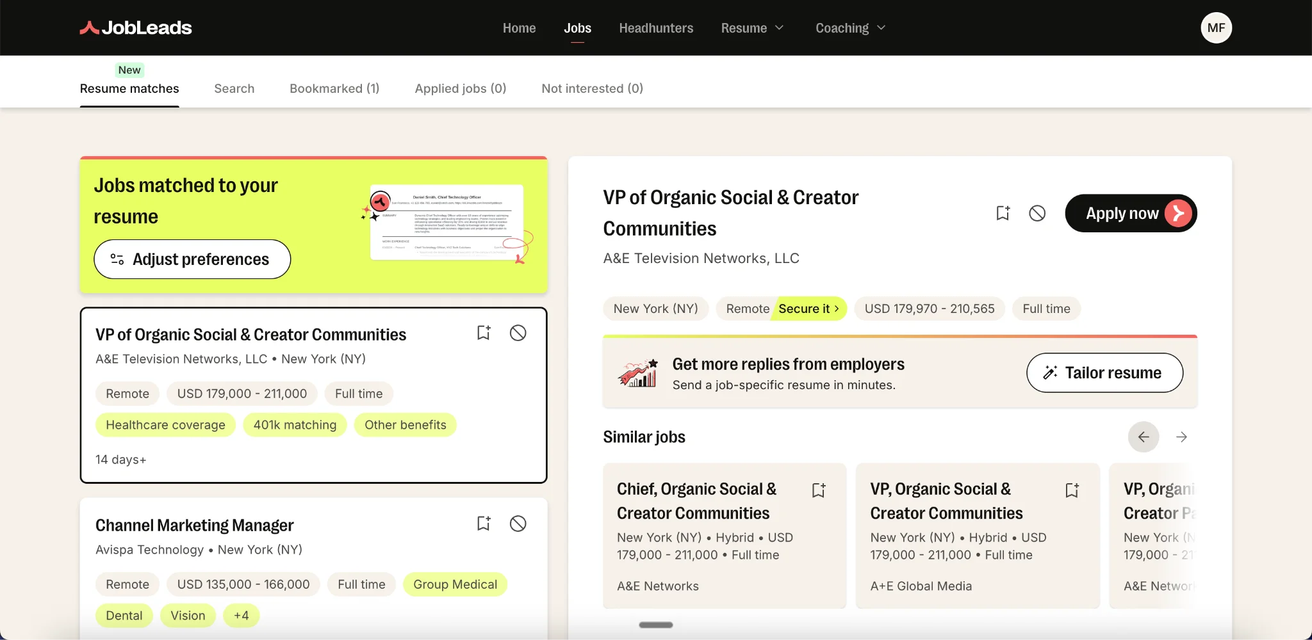Open Channel Marketing Manager listing
The image size is (1312, 640).
(194, 525)
